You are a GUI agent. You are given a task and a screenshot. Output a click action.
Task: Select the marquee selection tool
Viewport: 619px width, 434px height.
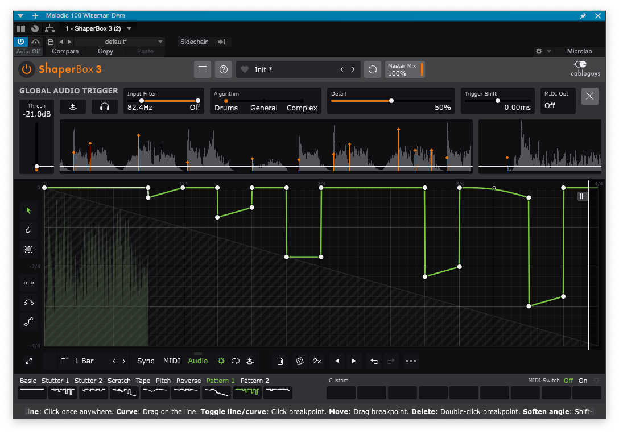tap(28, 249)
